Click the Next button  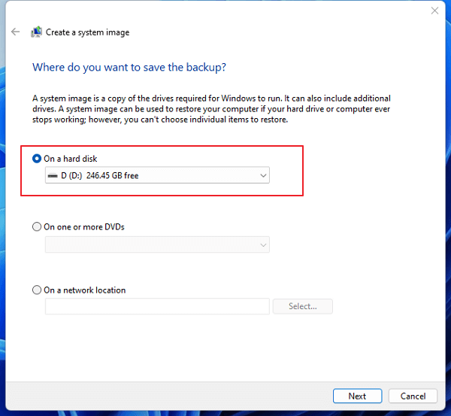[x=357, y=396]
